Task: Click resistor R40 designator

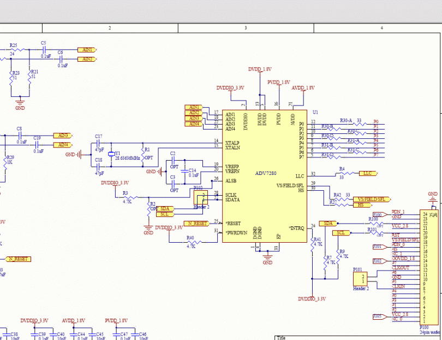Action: (x=190, y=238)
